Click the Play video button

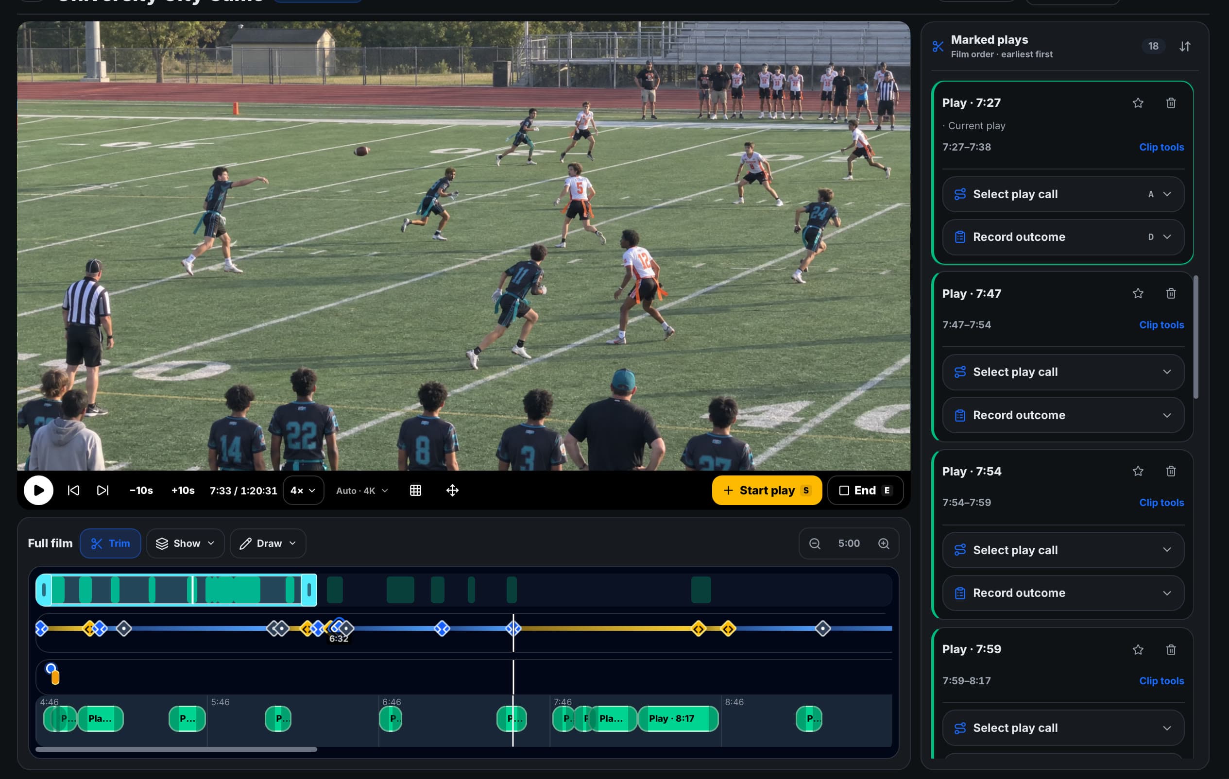(38, 490)
